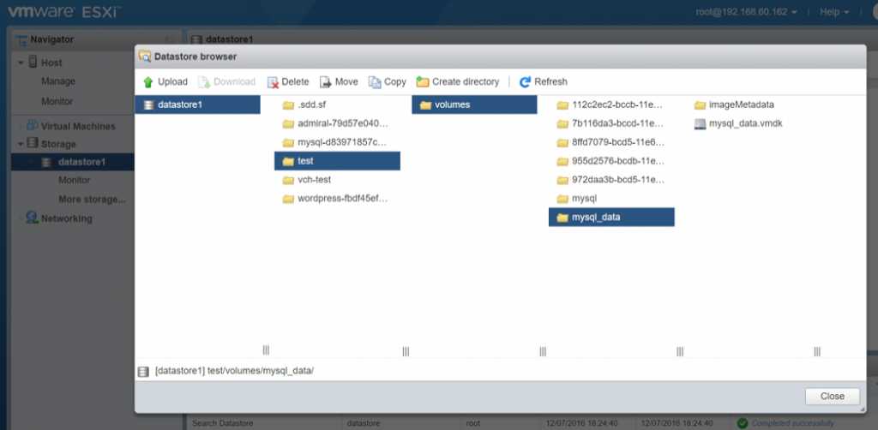878x430 pixels.
Task: Click the Host icon in Navigator
Action: 33,62
